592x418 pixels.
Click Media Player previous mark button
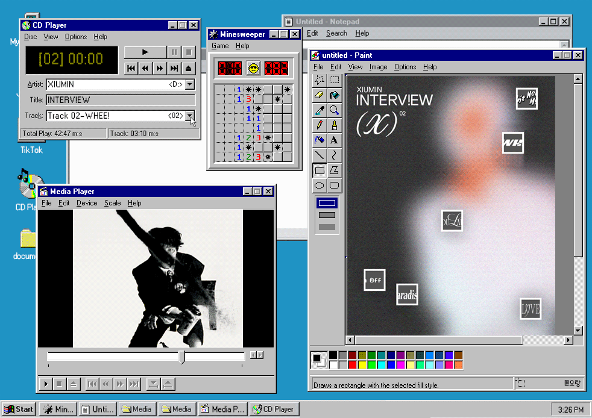pos(92,384)
